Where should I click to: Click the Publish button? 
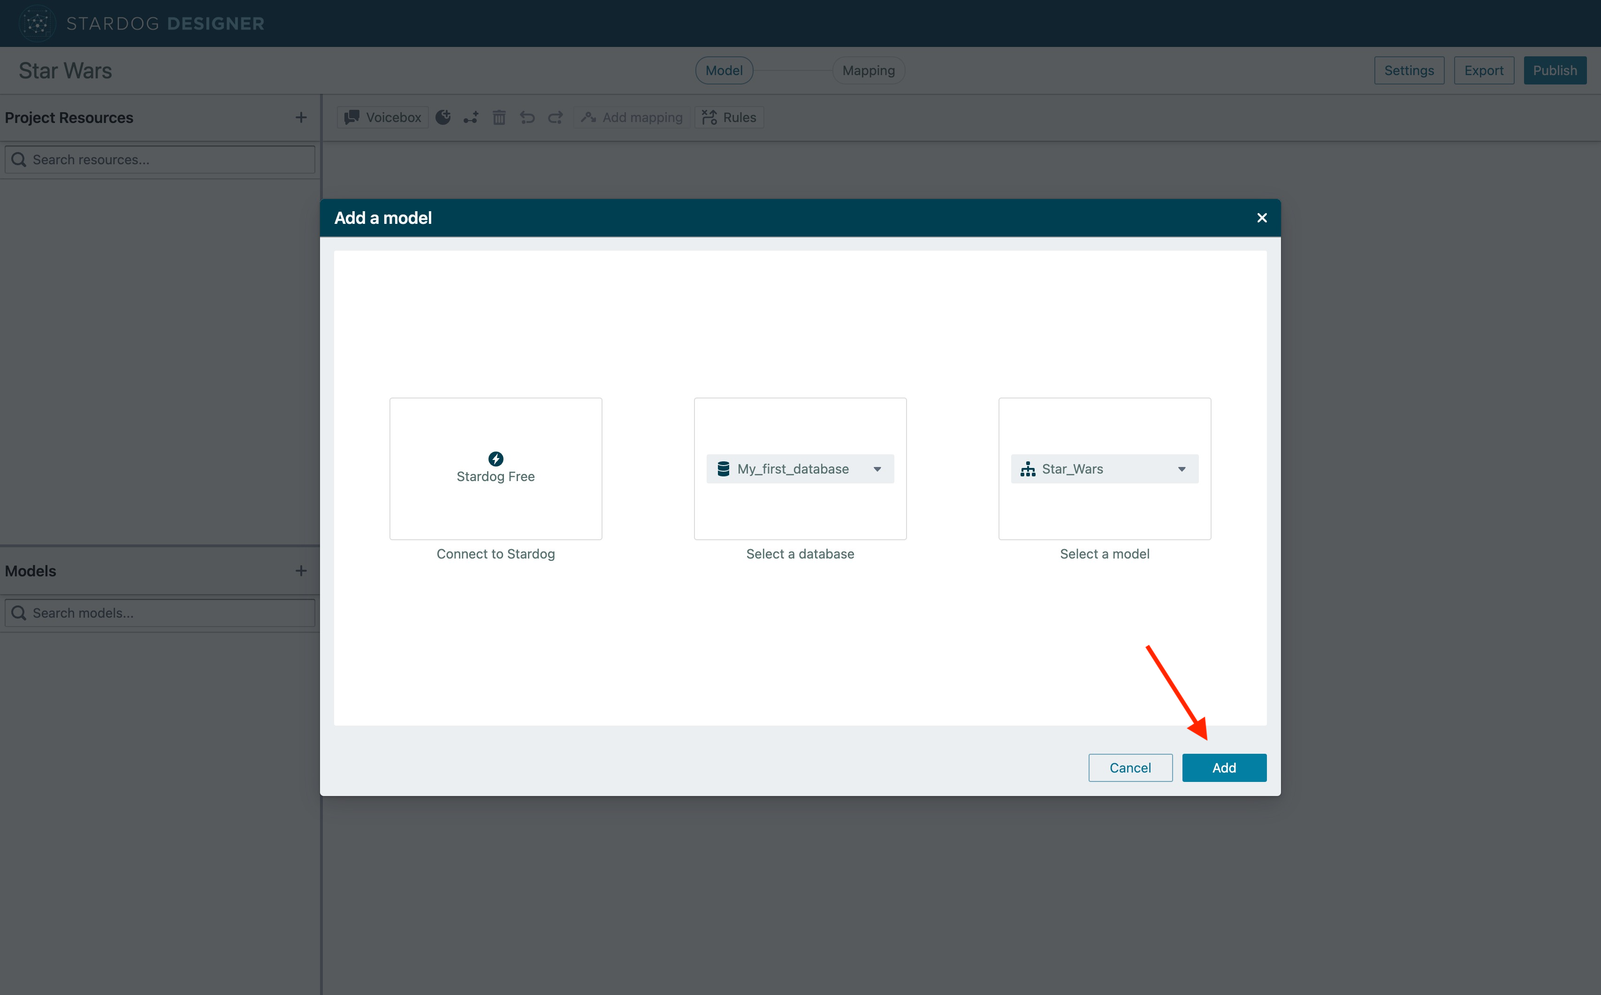[x=1554, y=70]
